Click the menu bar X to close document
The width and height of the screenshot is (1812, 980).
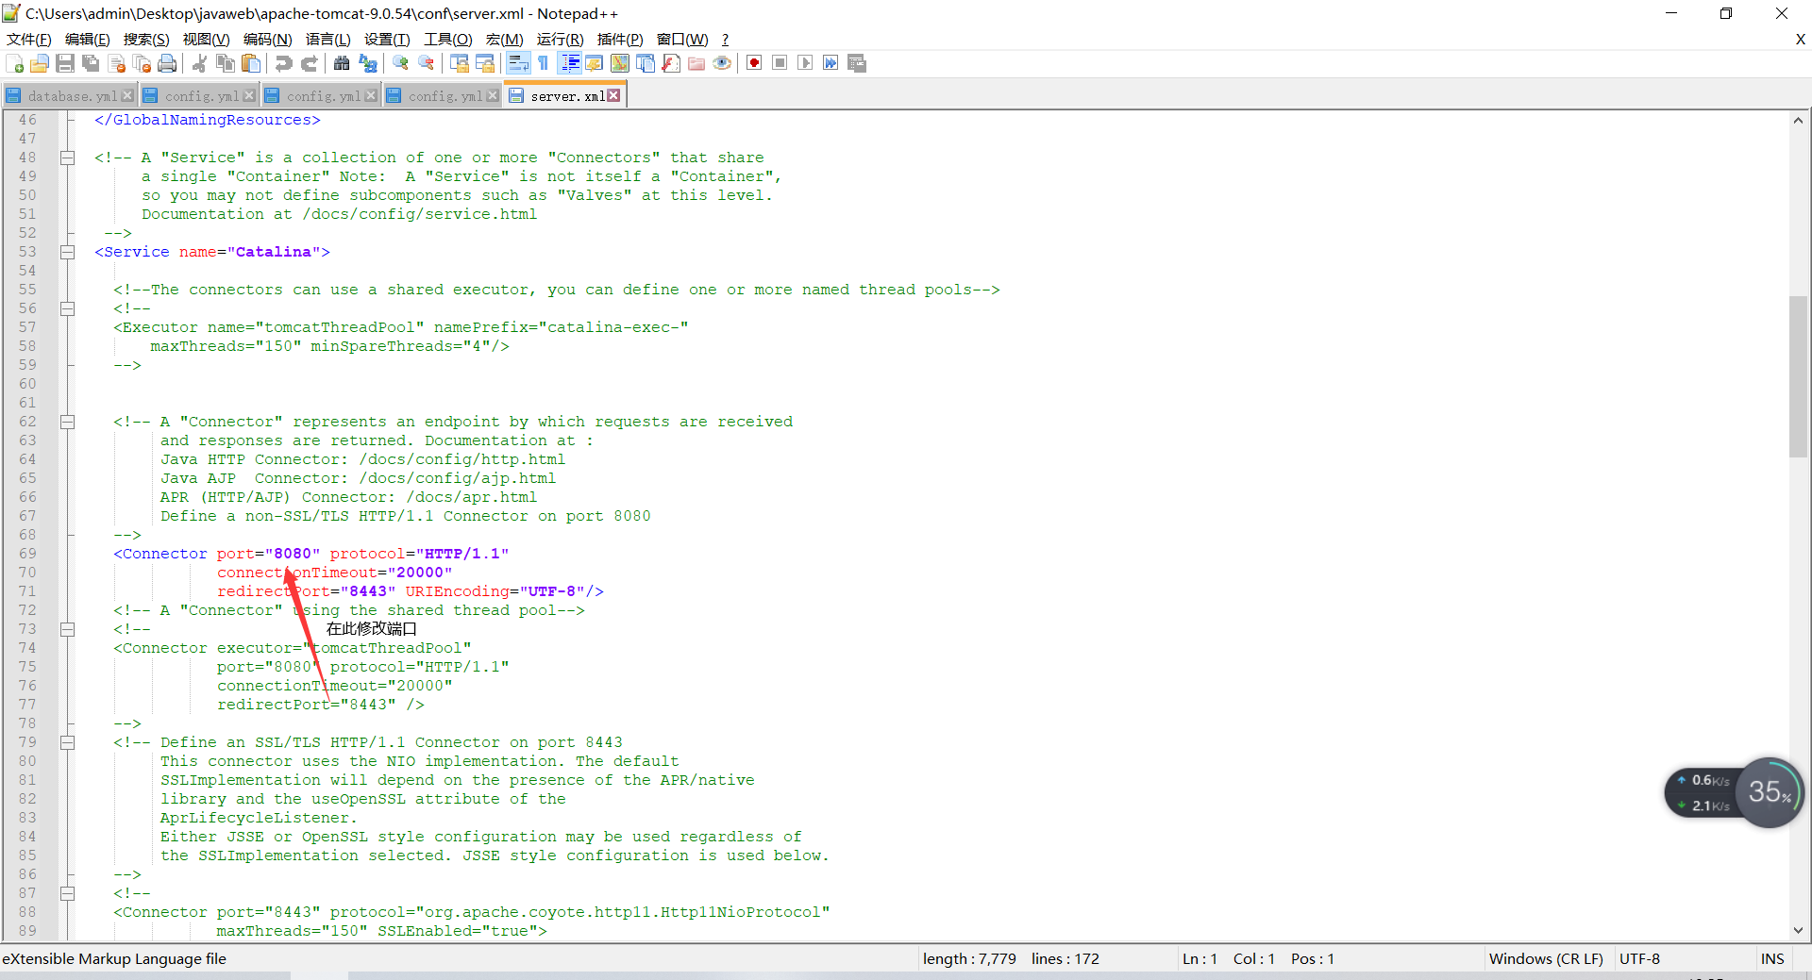1800,39
